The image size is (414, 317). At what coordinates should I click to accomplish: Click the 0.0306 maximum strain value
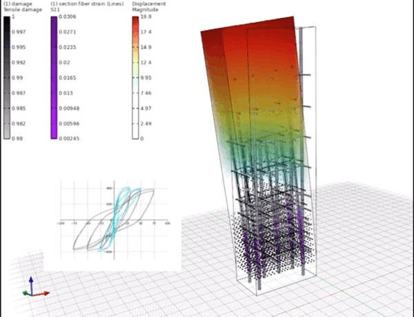[x=68, y=17]
